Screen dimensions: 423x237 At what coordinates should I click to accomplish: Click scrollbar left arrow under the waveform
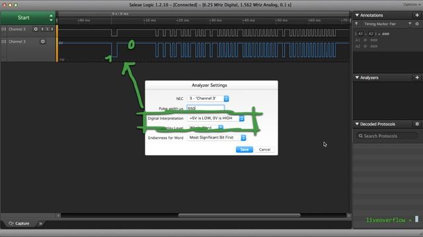tap(58, 215)
